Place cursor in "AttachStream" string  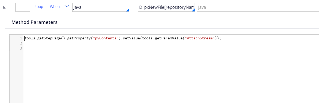pos(200,38)
